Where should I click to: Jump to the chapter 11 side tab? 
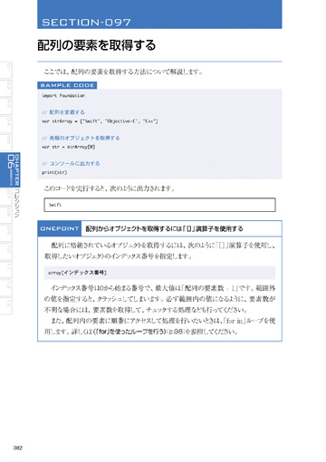[6, 269]
